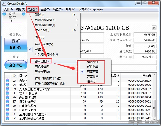
Task: Click the status orb of row F2
Action: 8,118
